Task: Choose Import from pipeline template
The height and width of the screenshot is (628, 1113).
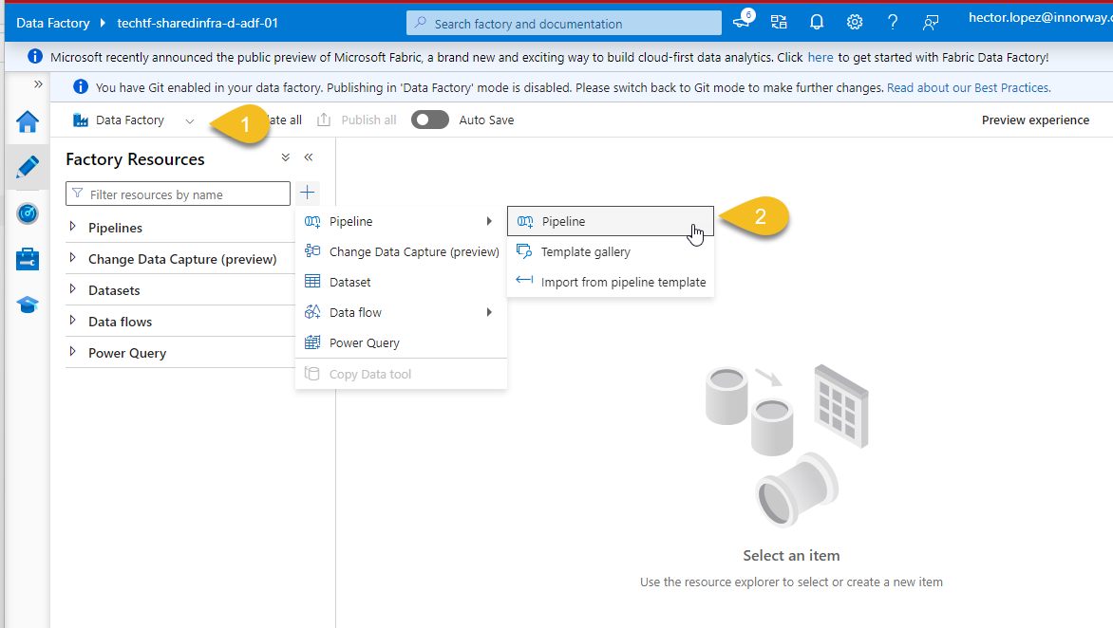Action: pos(611,282)
